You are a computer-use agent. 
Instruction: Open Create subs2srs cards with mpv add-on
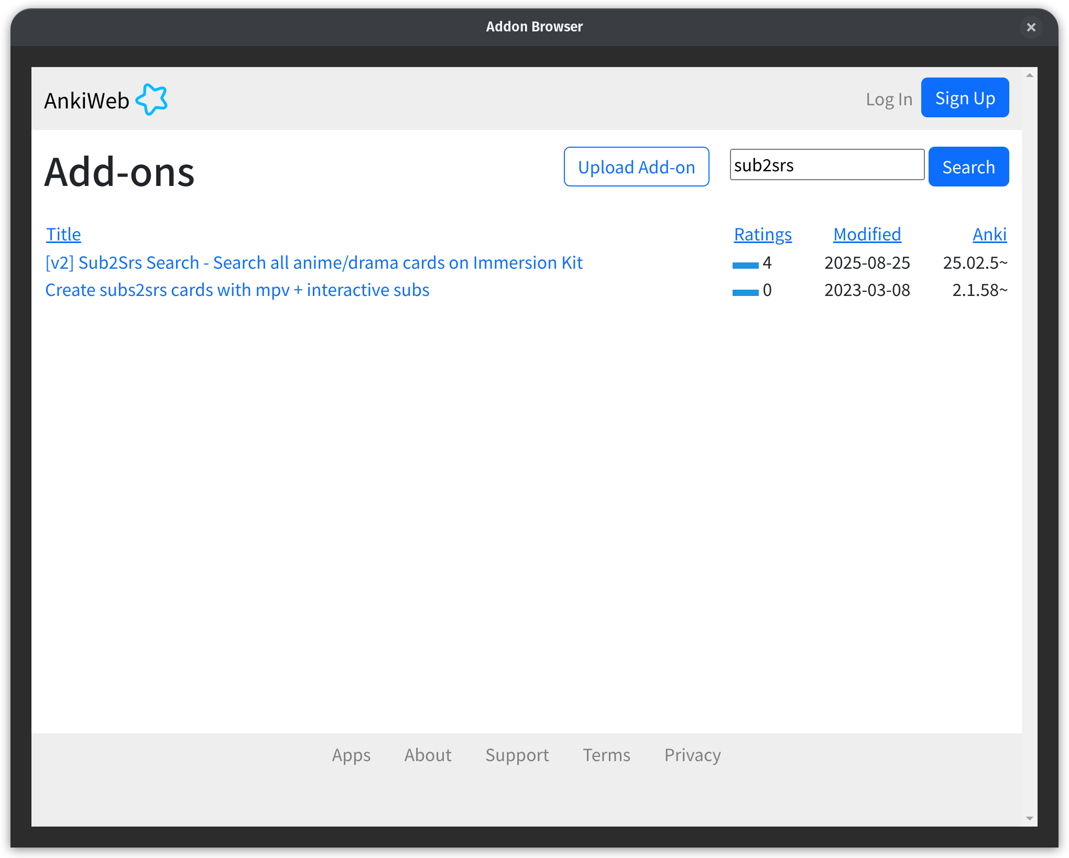coord(237,290)
